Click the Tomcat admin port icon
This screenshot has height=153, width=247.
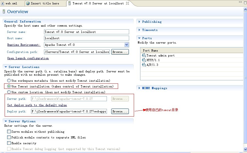pyautogui.click(x=144, y=55)
